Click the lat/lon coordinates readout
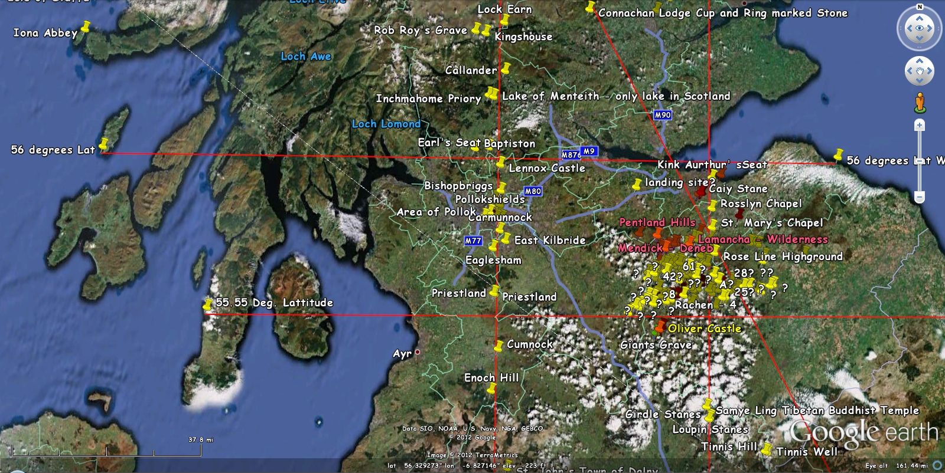The image size is (945, 473). 468,466
